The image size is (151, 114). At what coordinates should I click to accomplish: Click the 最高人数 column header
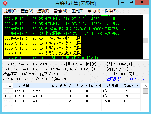click(131, 86)
